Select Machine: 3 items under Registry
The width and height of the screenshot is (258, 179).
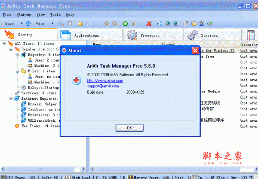click(x=46, y=65)
